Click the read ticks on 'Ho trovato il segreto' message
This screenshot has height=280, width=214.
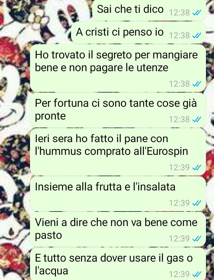[197, 84]
